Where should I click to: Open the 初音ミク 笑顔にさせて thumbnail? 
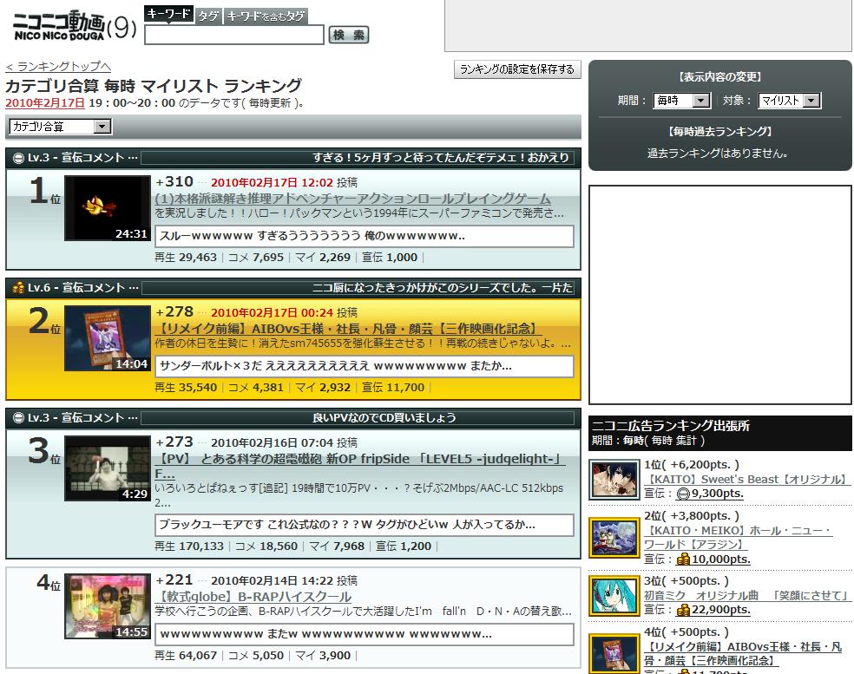pos(614,596)
